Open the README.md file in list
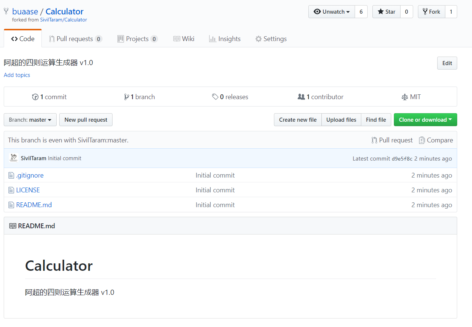The height and width of the screenshot is (327, 472). tap(34, 205)
